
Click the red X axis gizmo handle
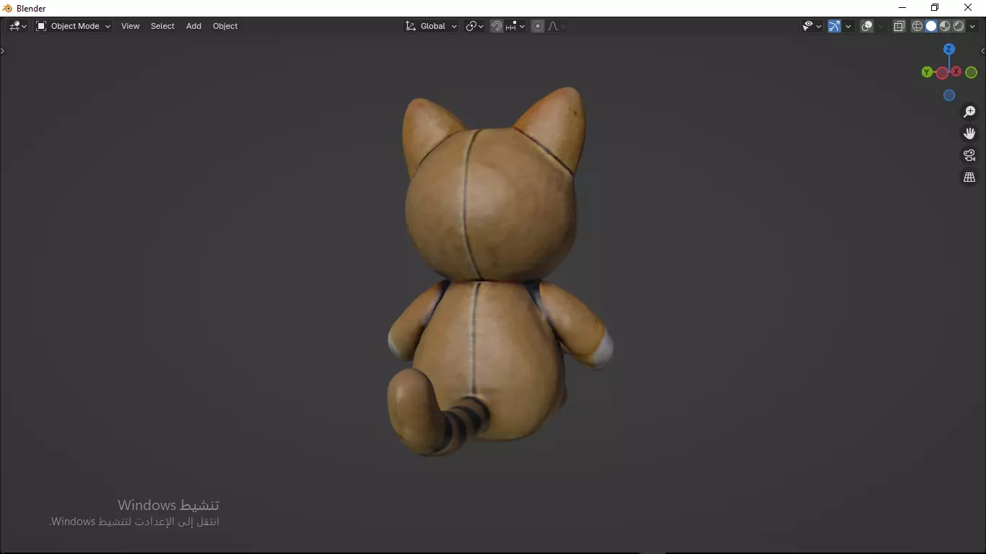click(956, 71)
